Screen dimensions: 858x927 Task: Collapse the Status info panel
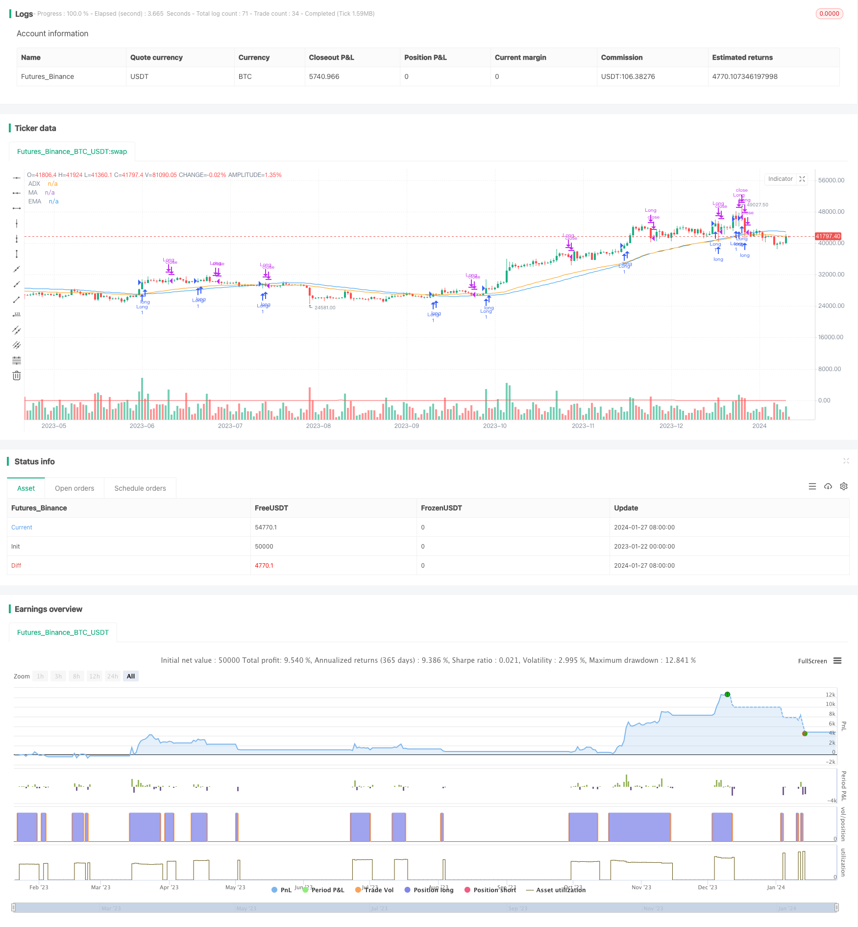846,461
